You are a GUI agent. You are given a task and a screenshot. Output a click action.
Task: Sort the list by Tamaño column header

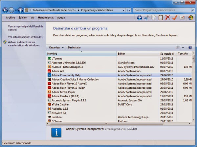tap(184, 54)
